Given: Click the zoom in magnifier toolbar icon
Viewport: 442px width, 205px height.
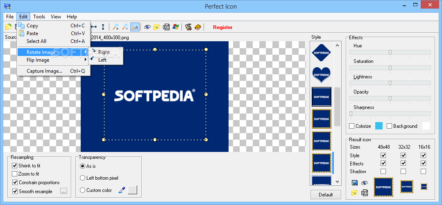Looking at the screenshot, I should pos(116,27).
